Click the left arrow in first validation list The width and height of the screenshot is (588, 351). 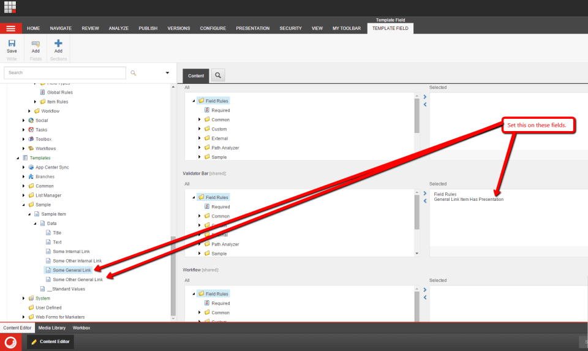click(425, 105)
